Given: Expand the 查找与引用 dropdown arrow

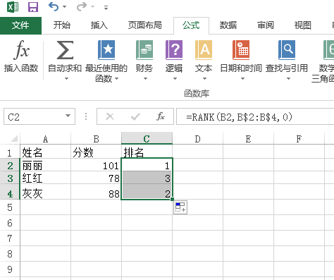Looking at the screenshot, I should (288, 78).
